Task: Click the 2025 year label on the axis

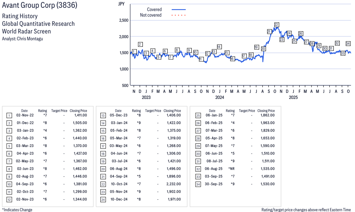Action: pyautogui.click(x=293, y=98)
